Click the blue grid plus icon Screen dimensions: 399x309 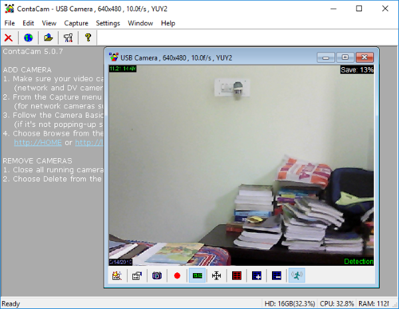point(257,276)
